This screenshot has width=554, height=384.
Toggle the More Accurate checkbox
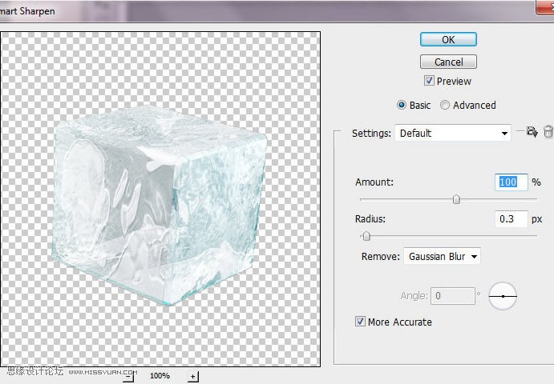click(x=360, y=322)
